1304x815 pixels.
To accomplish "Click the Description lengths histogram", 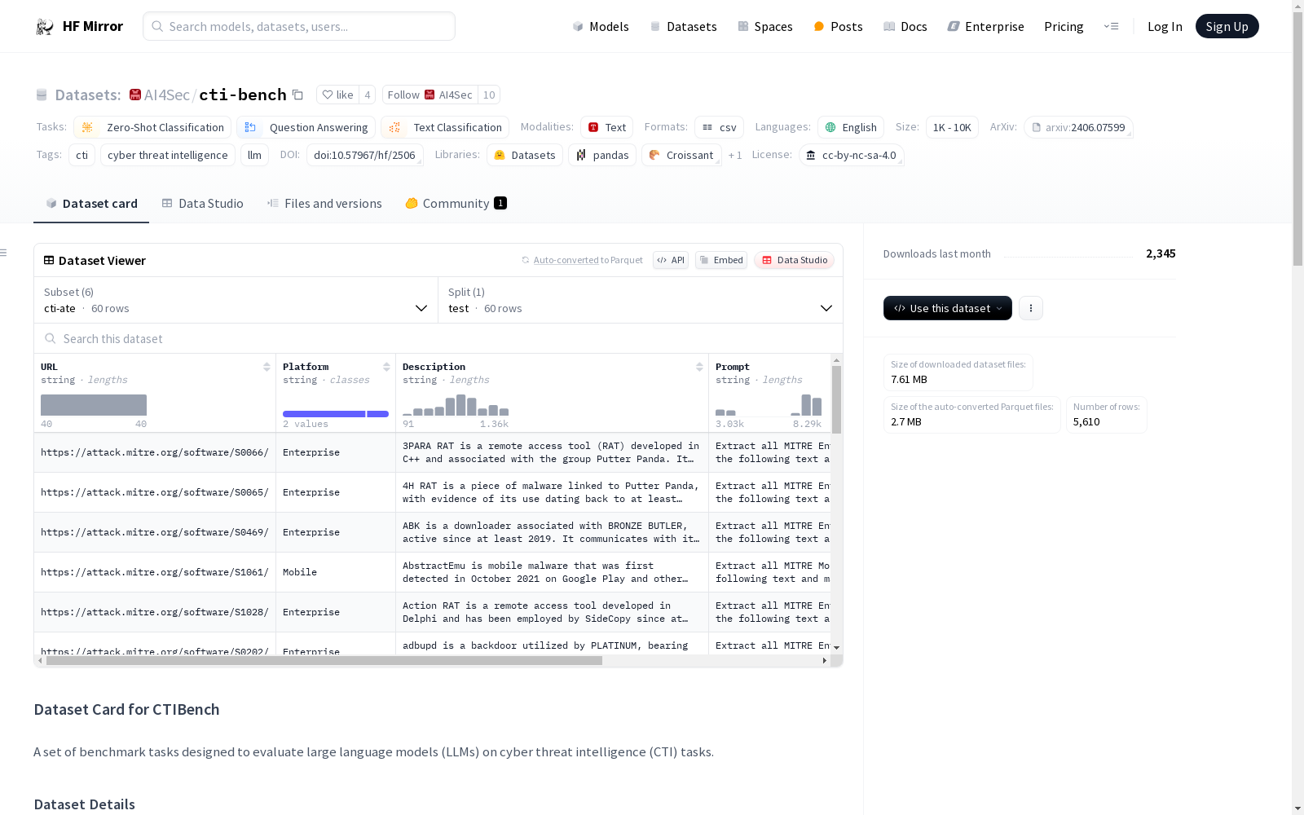I will coord(456,405).
